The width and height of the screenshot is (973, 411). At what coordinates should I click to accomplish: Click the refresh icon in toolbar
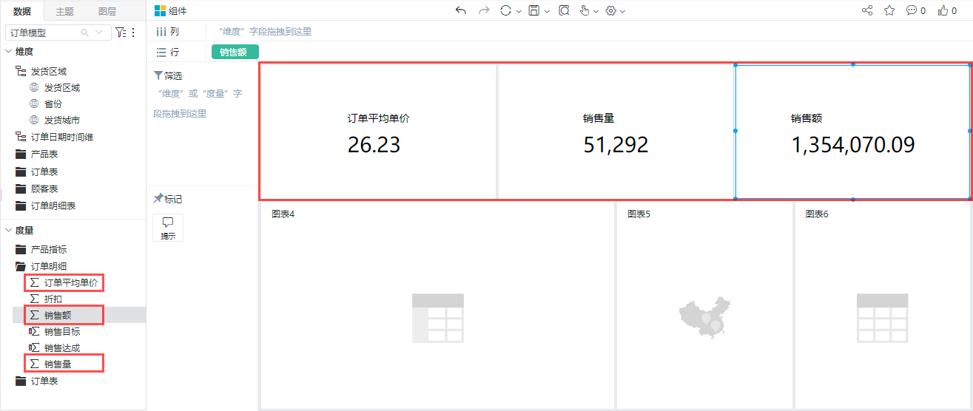coord(506,10)
